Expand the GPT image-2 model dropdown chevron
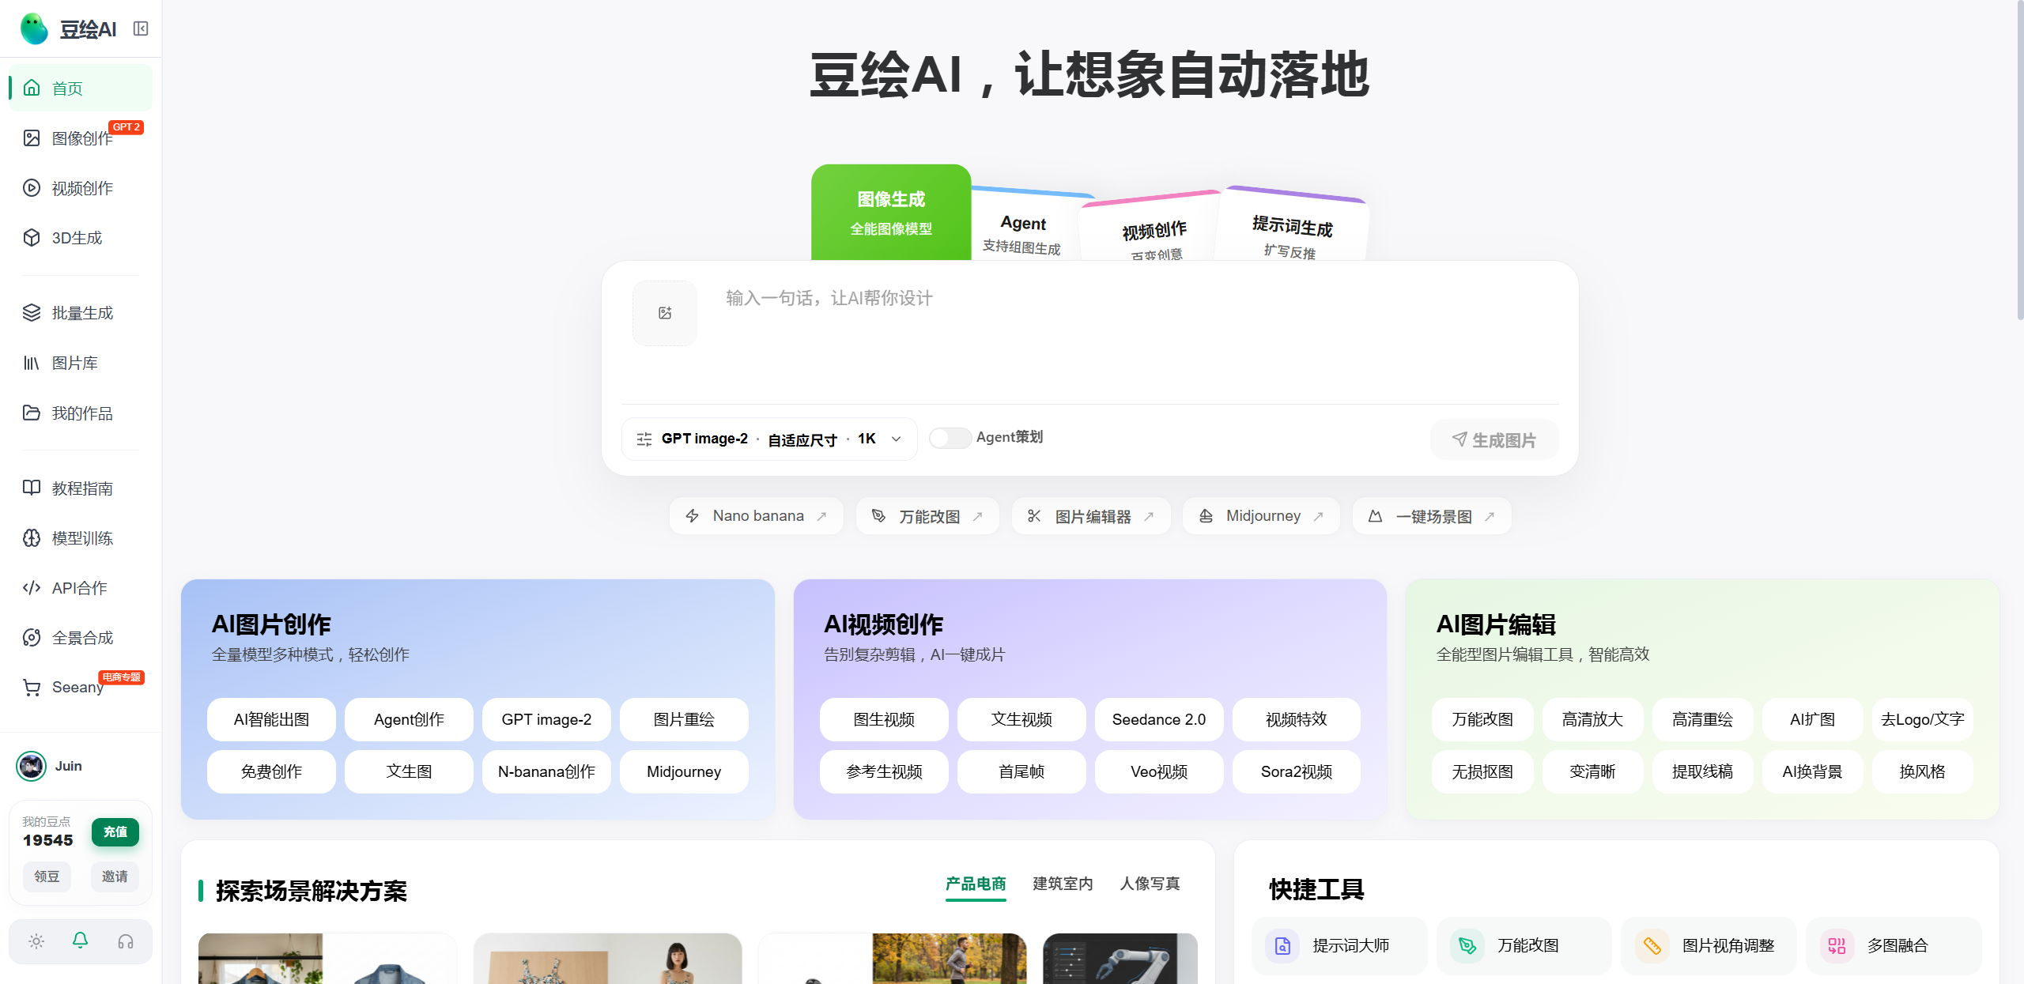Viewport: 2024px width, 984px height. point(897,439)
